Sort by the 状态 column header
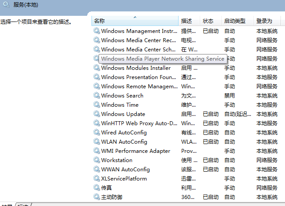Image resolution: width=285 pixels, height=206 pixels. [x=211, y=21]
